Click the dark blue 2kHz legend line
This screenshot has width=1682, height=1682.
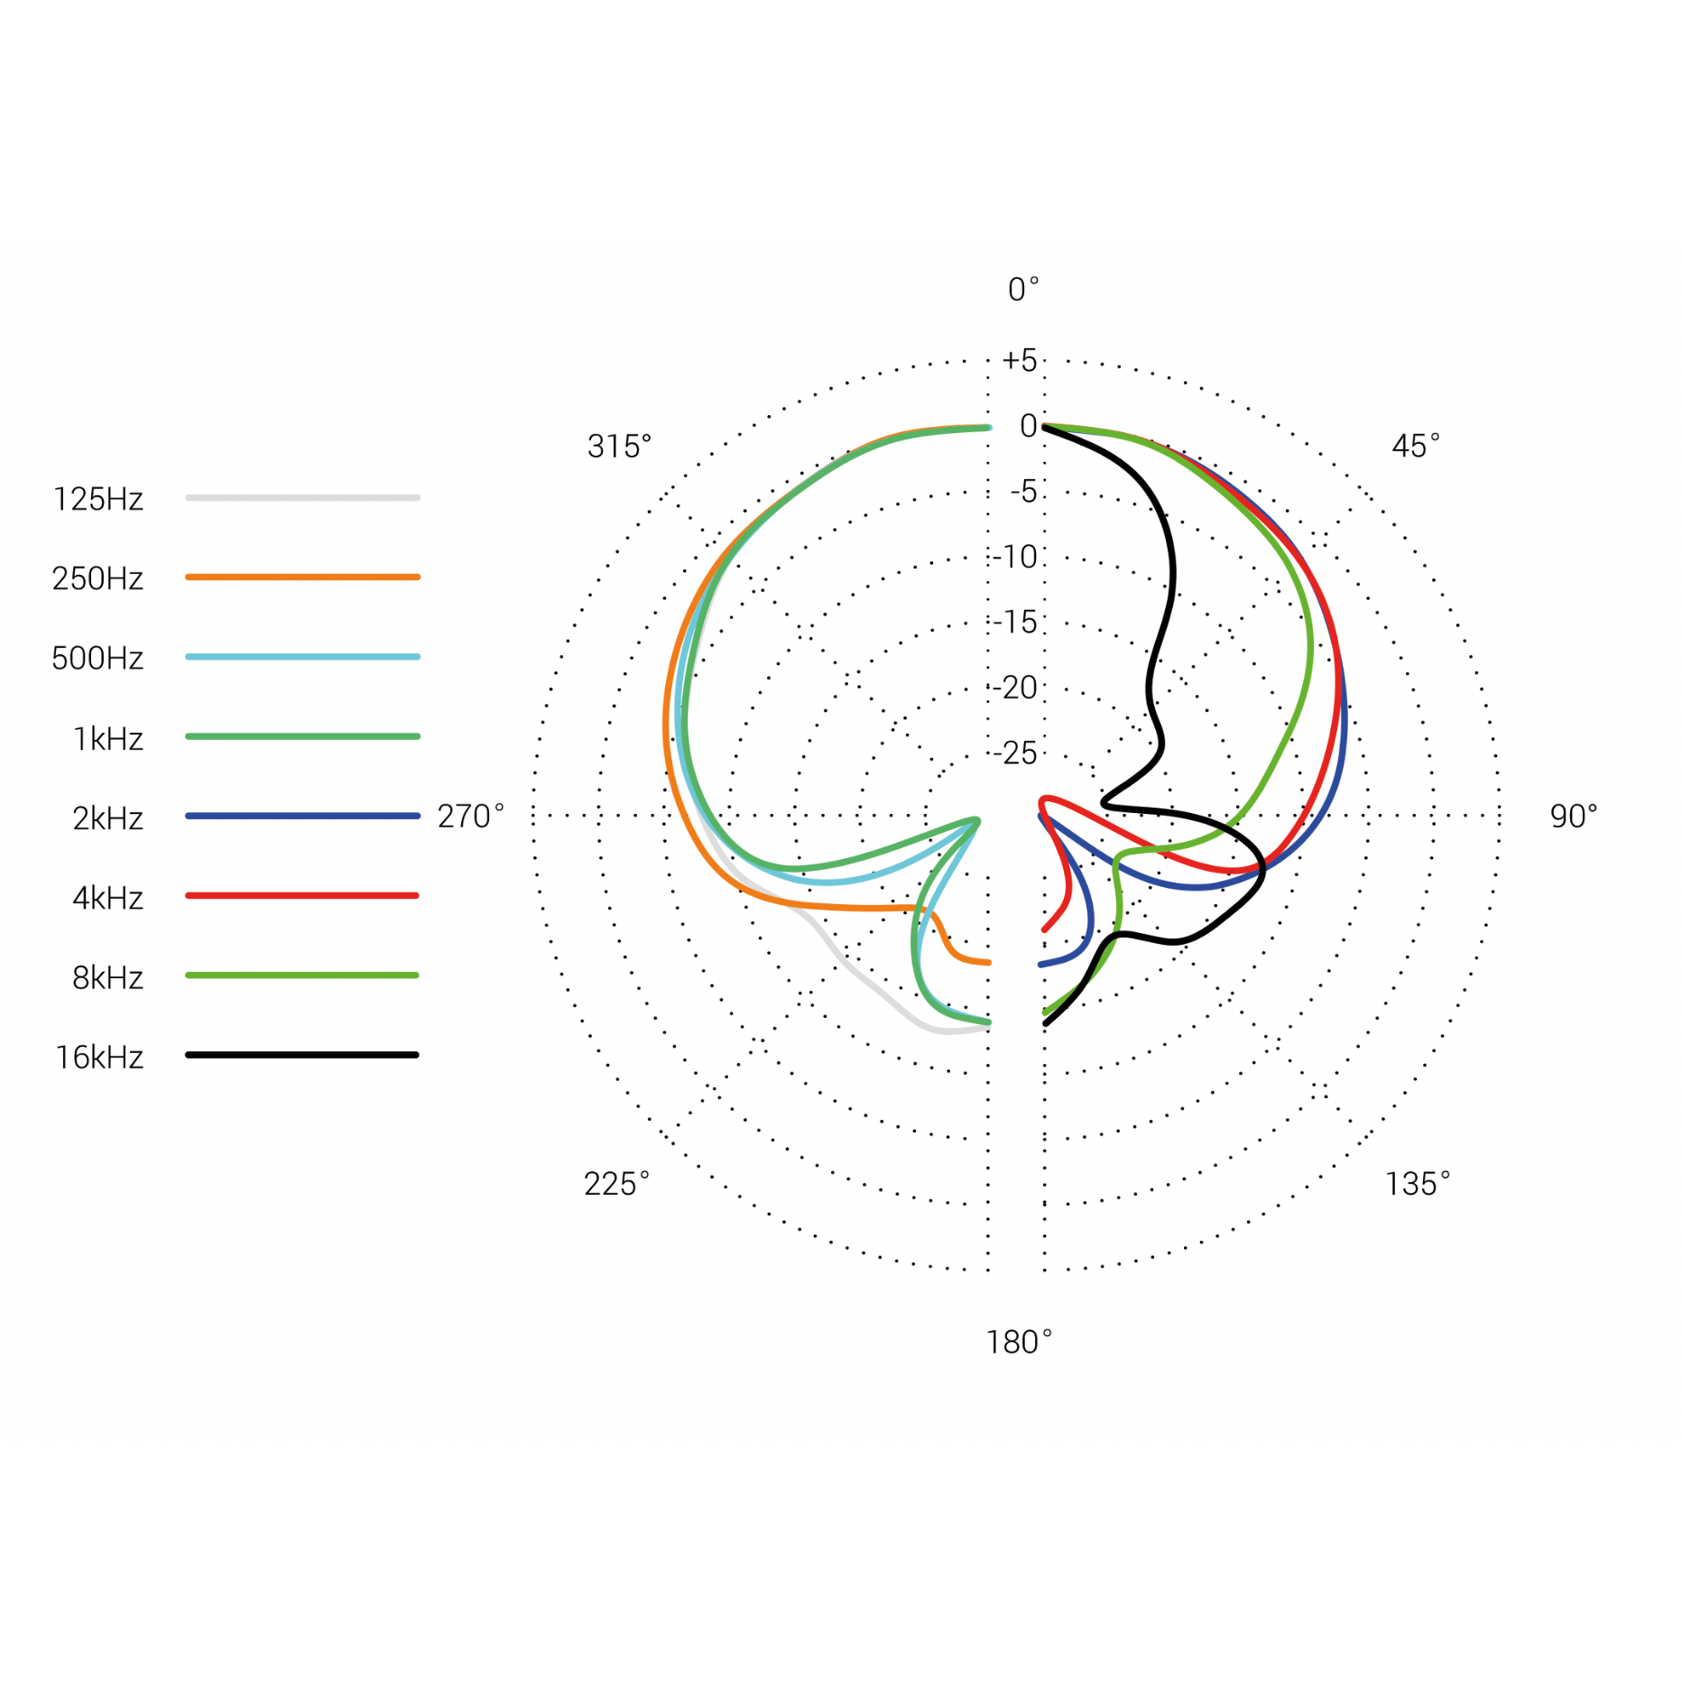[x=302, y=816]
